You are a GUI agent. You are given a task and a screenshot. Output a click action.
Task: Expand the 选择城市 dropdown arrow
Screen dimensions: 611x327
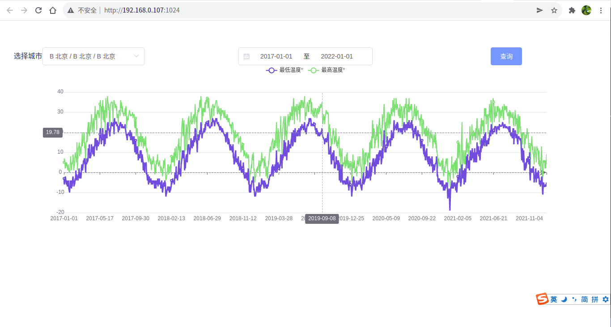tap(136, 56)
